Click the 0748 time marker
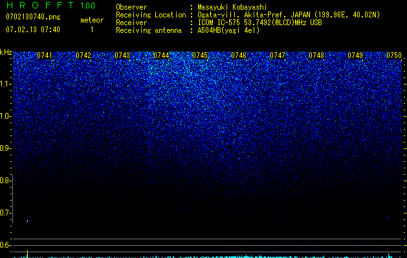407x258 pixels. click(x=316, y=55)
